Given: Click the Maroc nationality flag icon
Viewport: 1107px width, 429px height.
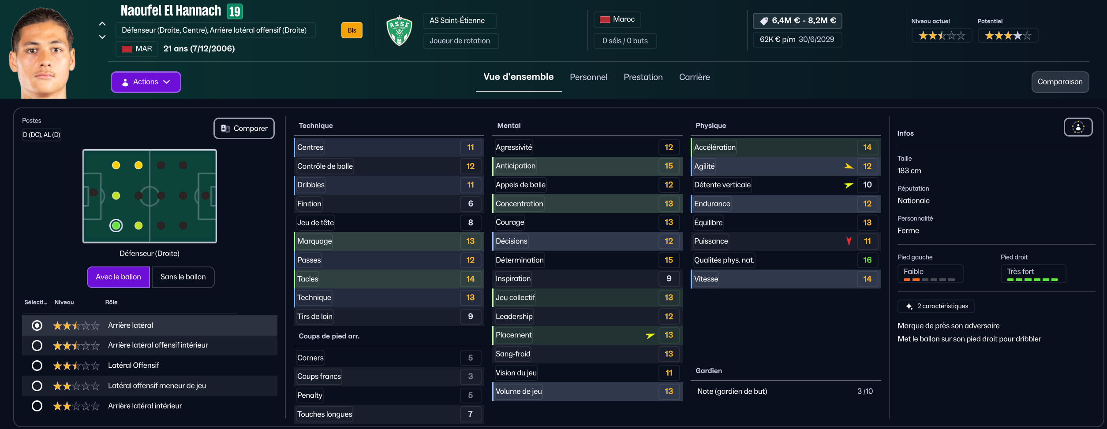Looking at the screenshot, I should point(605,19).
